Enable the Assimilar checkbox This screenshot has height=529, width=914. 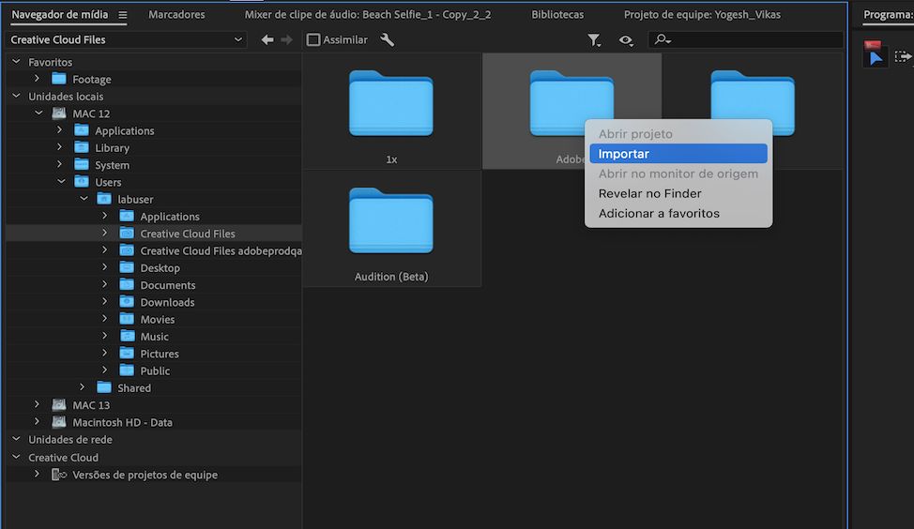313,40
